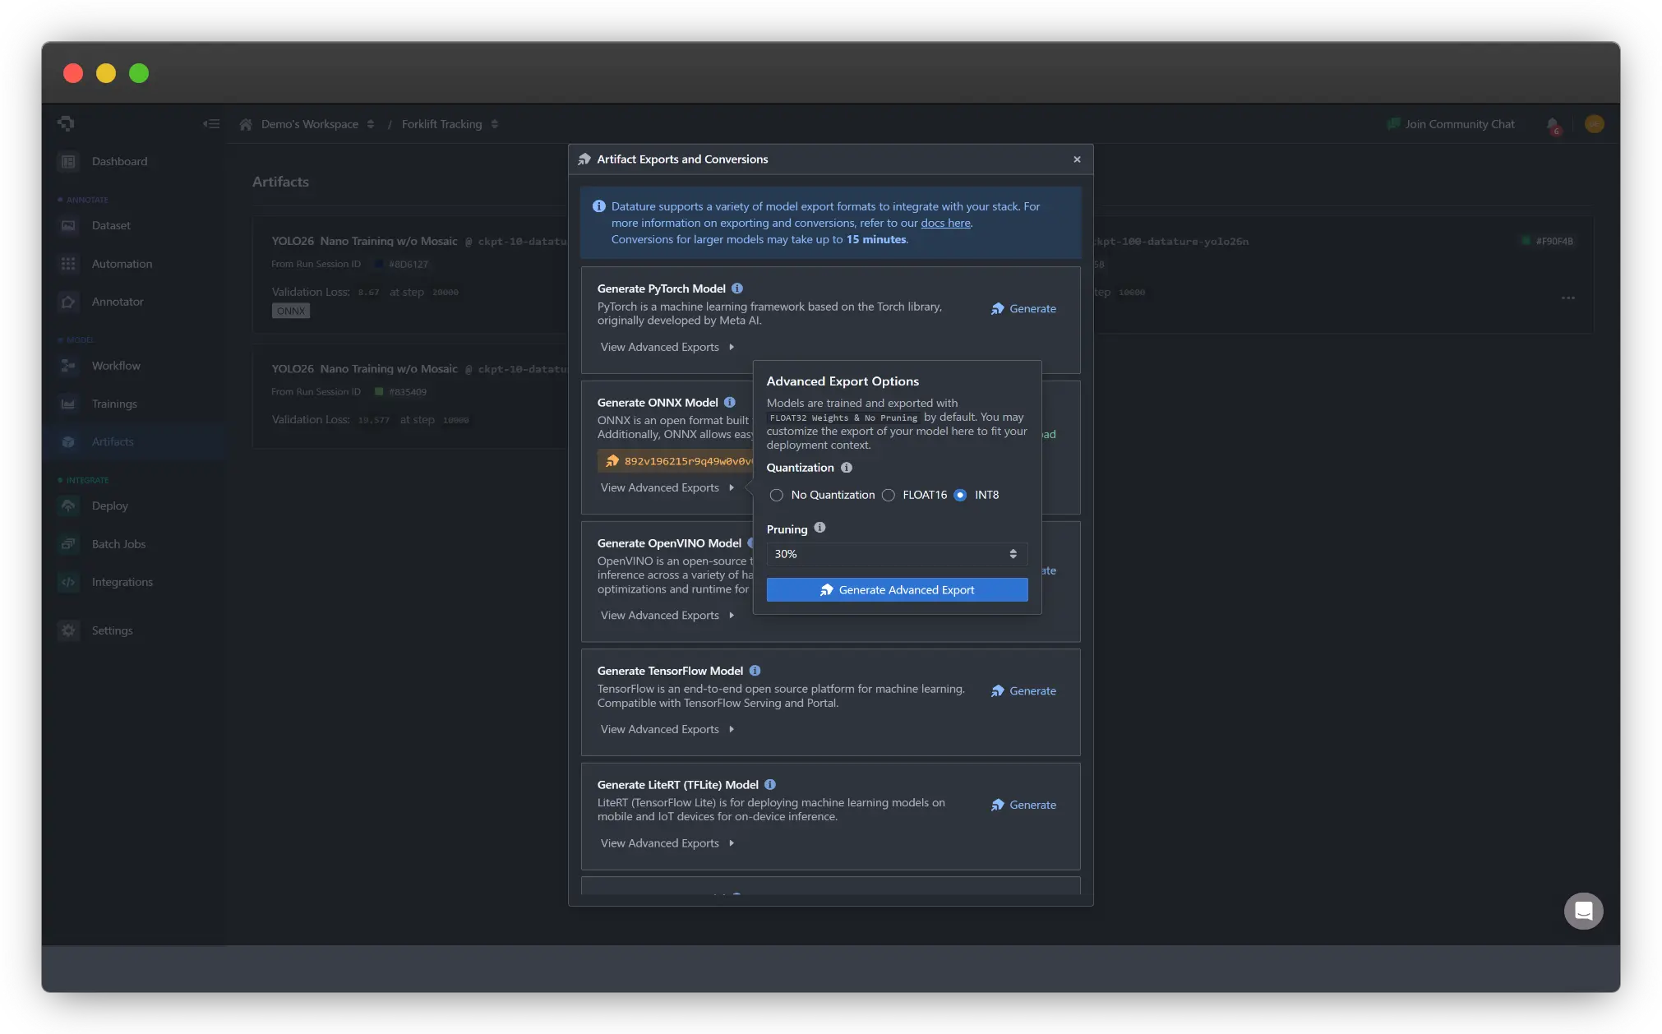
Task: Open the docs here link
Action: tap(945, 223)
